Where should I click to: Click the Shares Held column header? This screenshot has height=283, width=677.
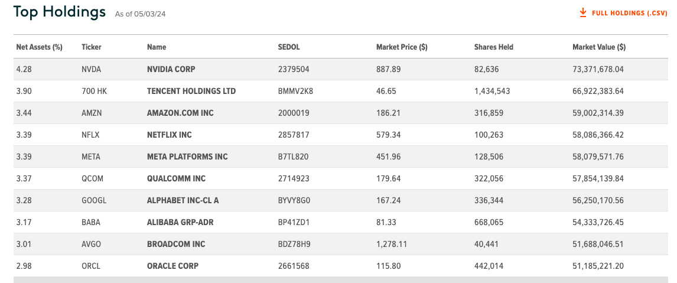pyautogui.click(x=494, y=47)
